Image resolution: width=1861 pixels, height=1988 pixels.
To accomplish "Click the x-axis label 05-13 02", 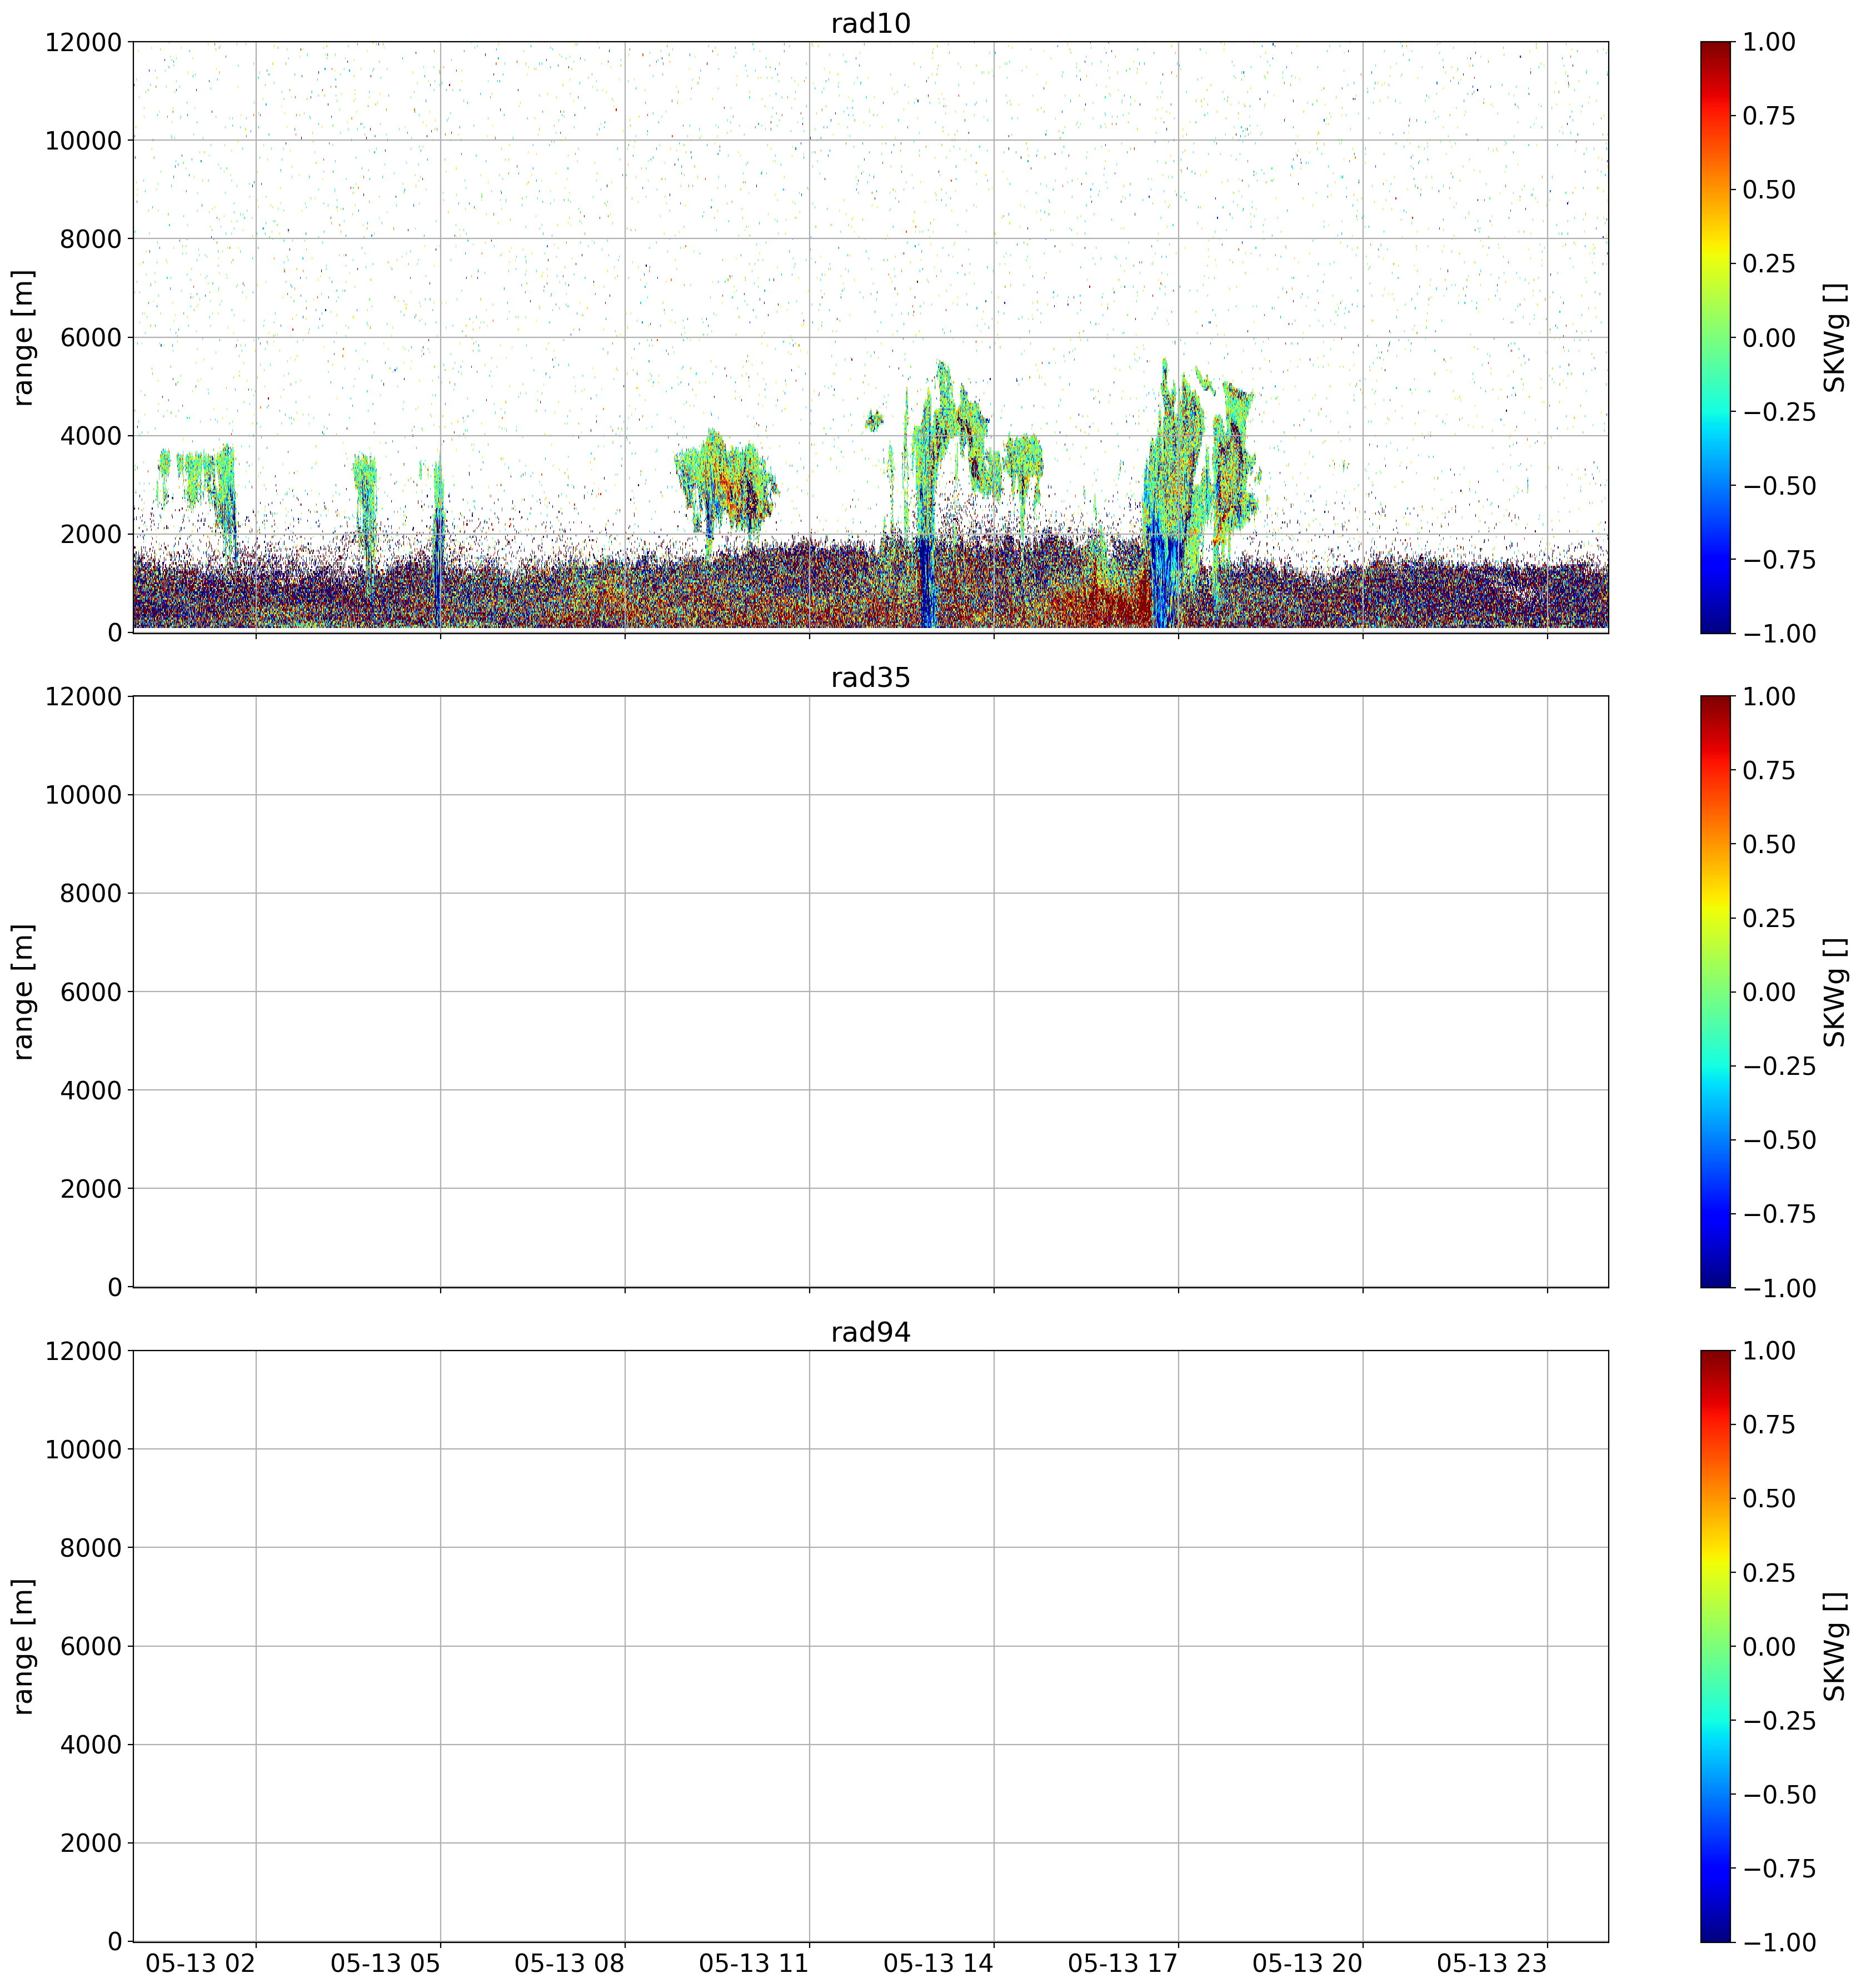I will 201,1963.
